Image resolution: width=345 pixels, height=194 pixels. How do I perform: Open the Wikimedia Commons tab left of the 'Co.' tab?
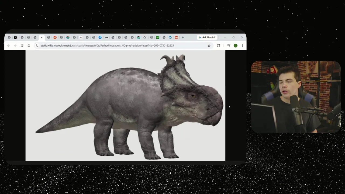(139, 37)
